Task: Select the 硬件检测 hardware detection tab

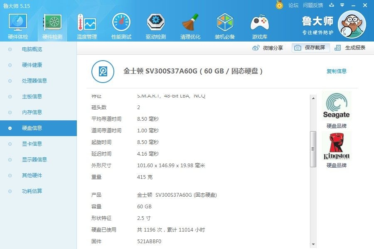Action: [x=52, y=26]
